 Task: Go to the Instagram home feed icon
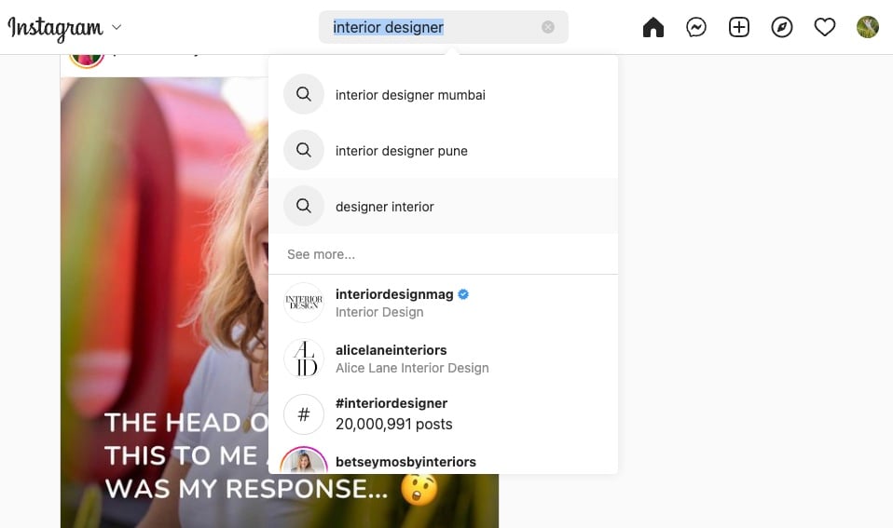pyautogui.click(x=653, y=27)
